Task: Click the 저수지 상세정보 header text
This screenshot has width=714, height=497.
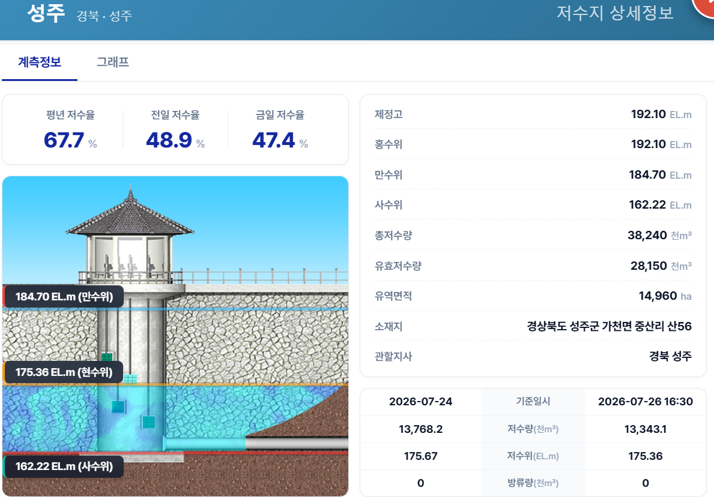Action: (615, 13)
